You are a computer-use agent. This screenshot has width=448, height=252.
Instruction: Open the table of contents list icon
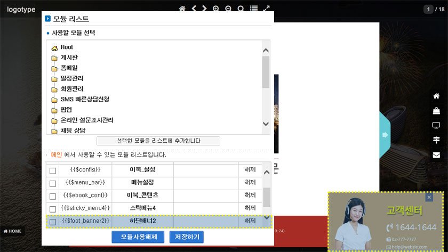254,9
